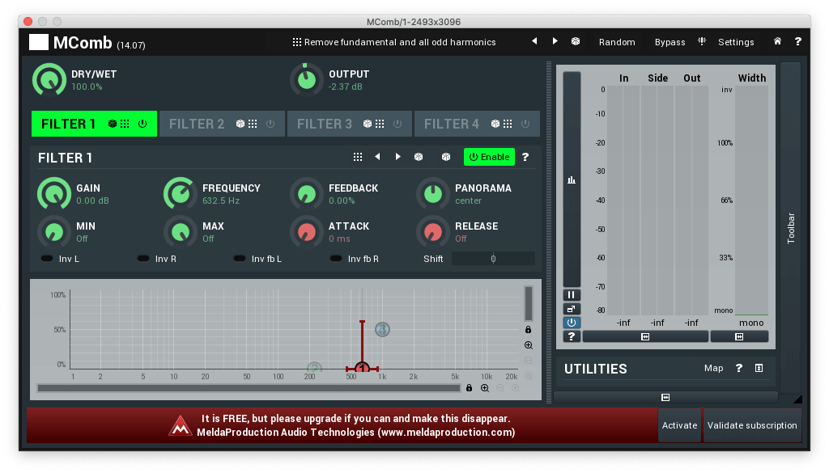This screenshot has width=829, height=473.
Task: Open presets grid icon beside preset name
Action: 296,42
